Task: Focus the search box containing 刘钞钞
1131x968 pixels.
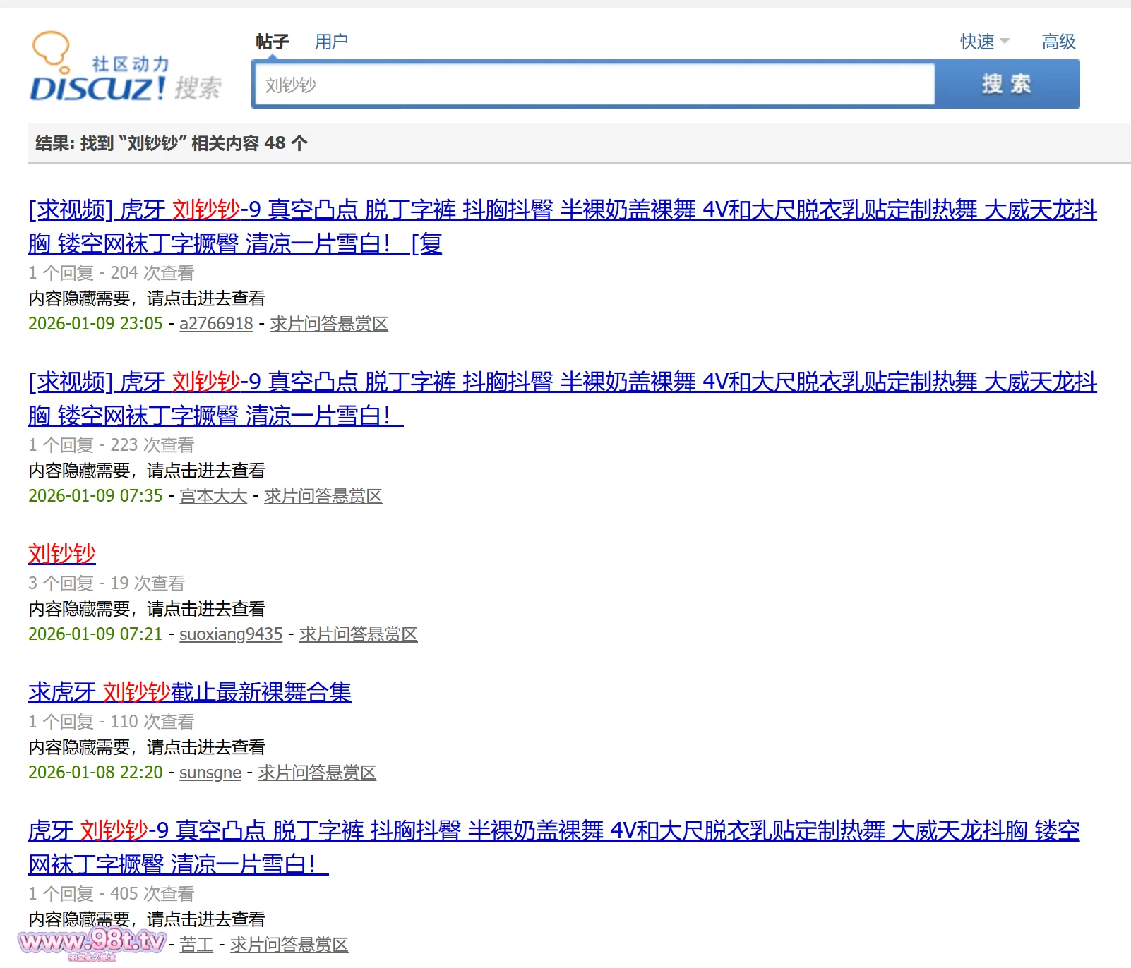Action: click(593, 85)
